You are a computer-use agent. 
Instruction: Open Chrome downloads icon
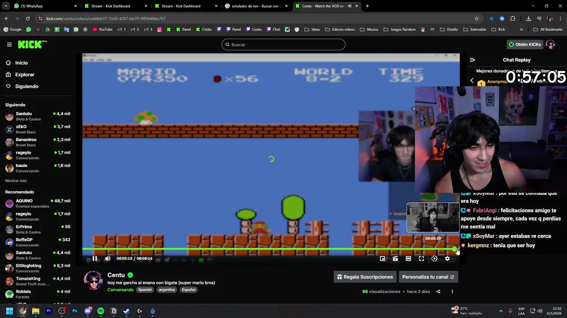coord(528,19)
